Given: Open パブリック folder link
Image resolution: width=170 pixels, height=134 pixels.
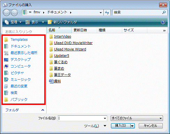Looking at the screenshot, I should 19,99.
